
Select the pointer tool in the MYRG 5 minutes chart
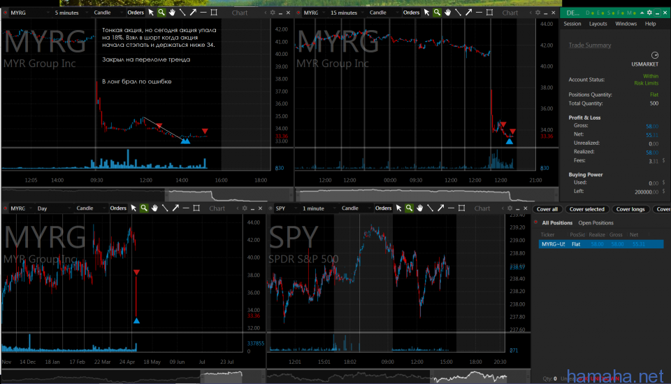(x=151, y=13)
